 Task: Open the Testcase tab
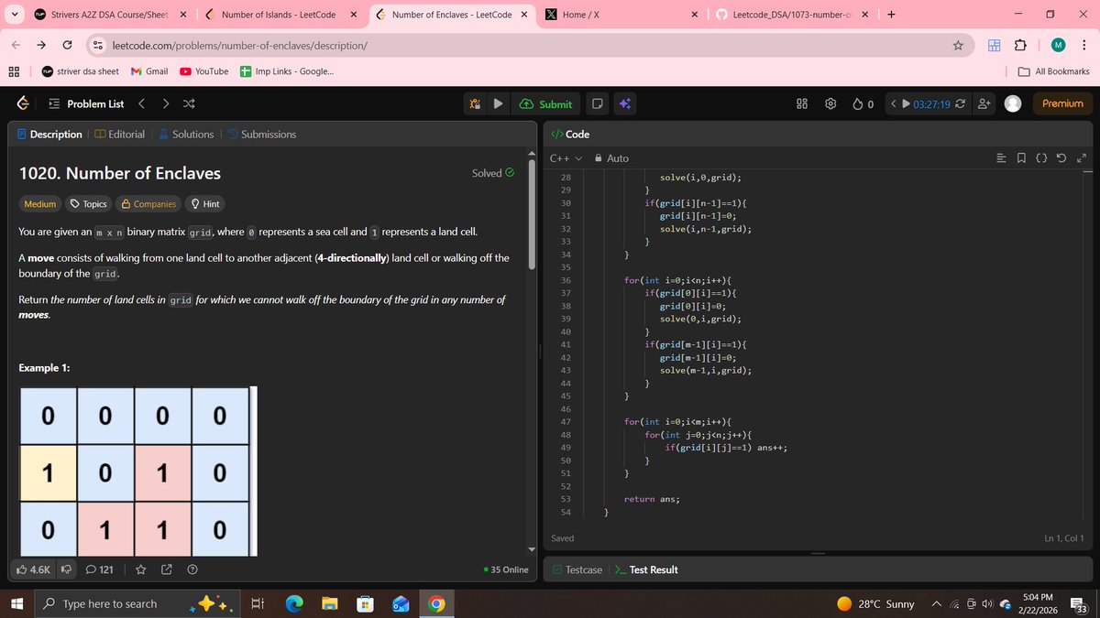[577, 569]
